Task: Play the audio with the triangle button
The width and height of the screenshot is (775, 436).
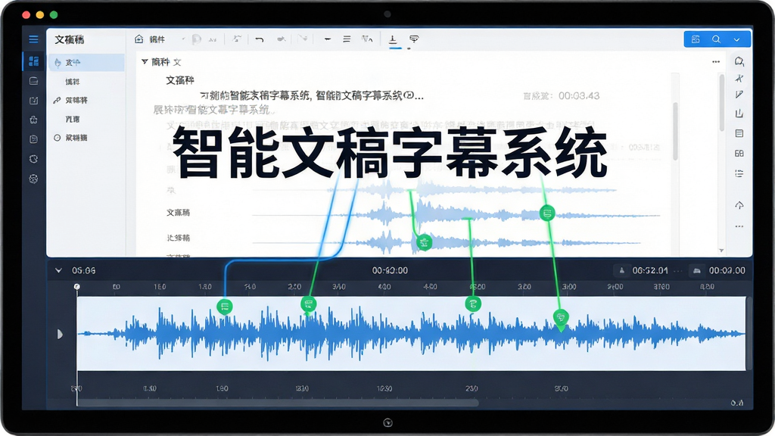Action: coord(60,334)
